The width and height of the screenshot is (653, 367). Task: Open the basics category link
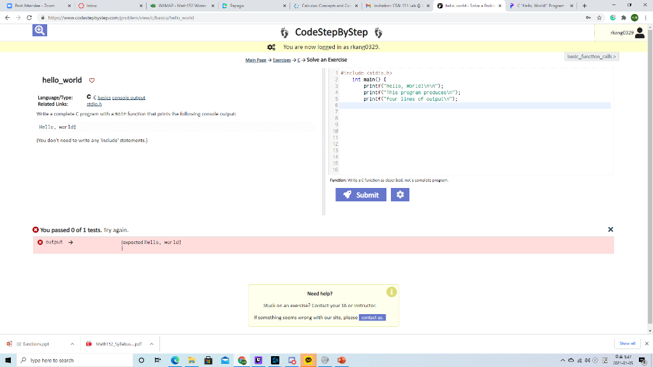104,97
